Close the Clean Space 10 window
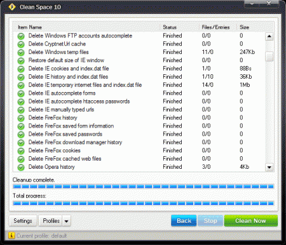 [x=269, y=4]
